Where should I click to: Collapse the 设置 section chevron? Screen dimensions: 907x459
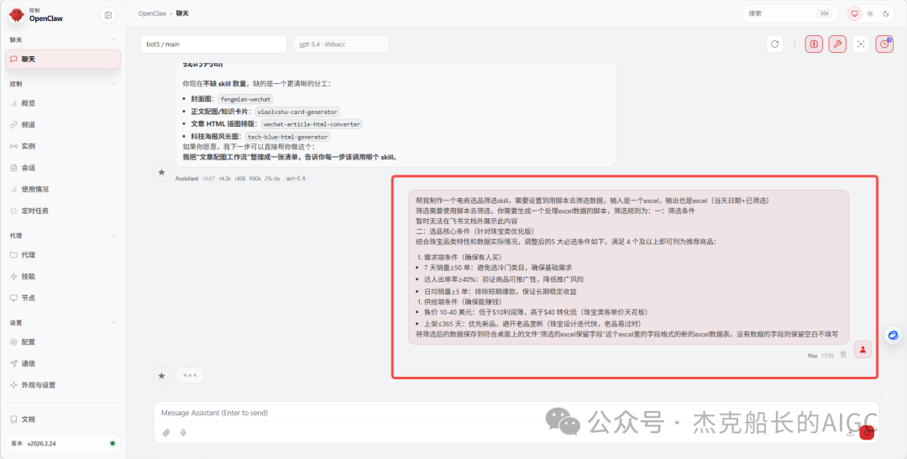coord(113,322)
